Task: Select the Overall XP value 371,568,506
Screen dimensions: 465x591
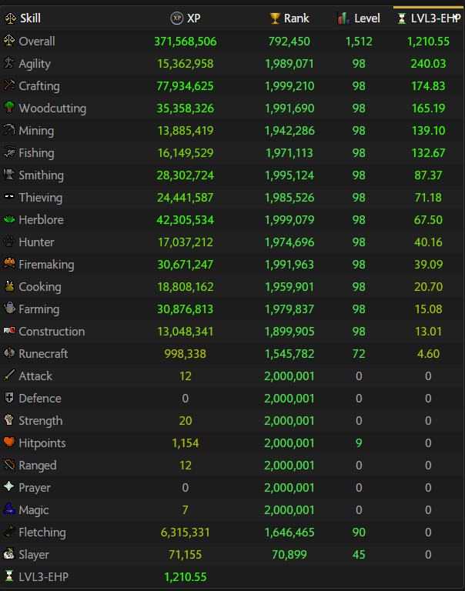Action: click(x=186, y=41)
